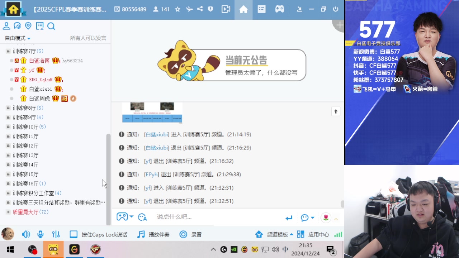Select the home tab icon

[x=243, y=9]
